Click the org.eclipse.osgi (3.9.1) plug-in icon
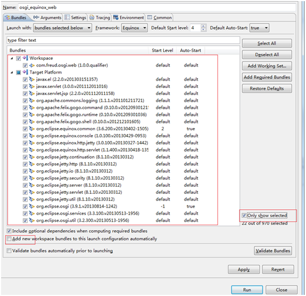The width and height of the screenshot is (306, 296). pos(32,206)
